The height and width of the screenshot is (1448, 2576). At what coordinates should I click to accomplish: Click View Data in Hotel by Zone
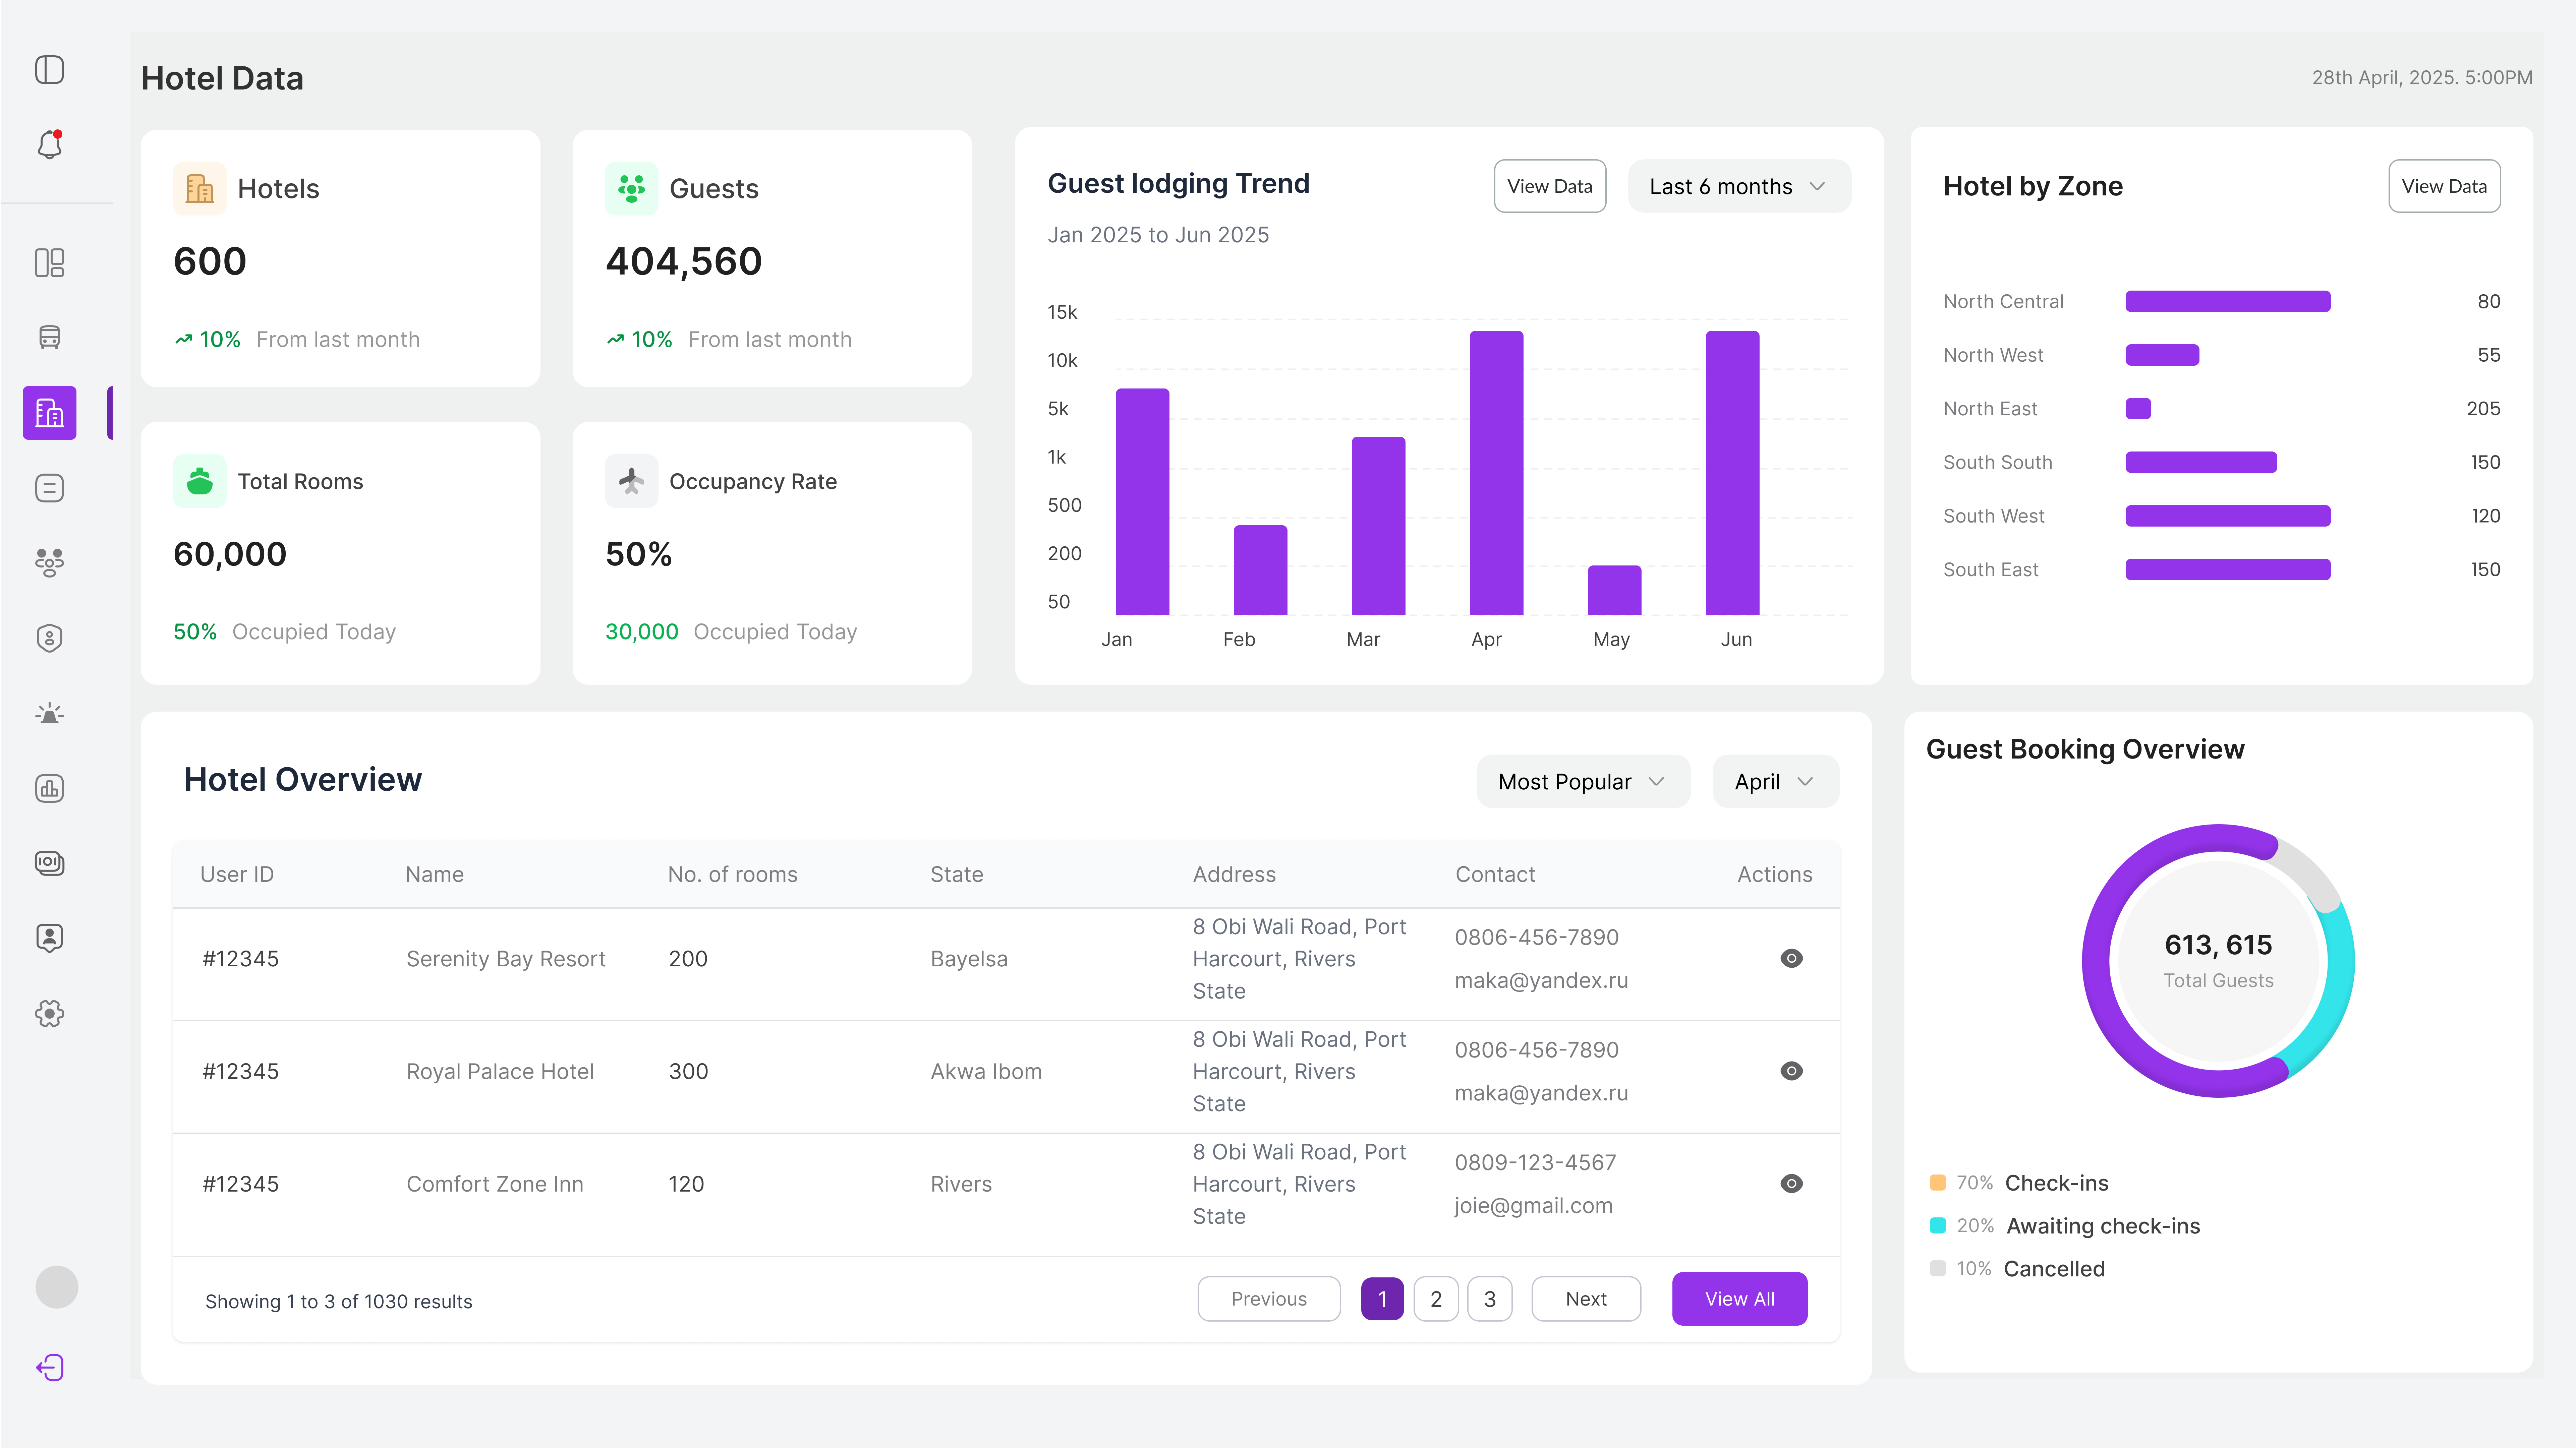(2444, 186)
